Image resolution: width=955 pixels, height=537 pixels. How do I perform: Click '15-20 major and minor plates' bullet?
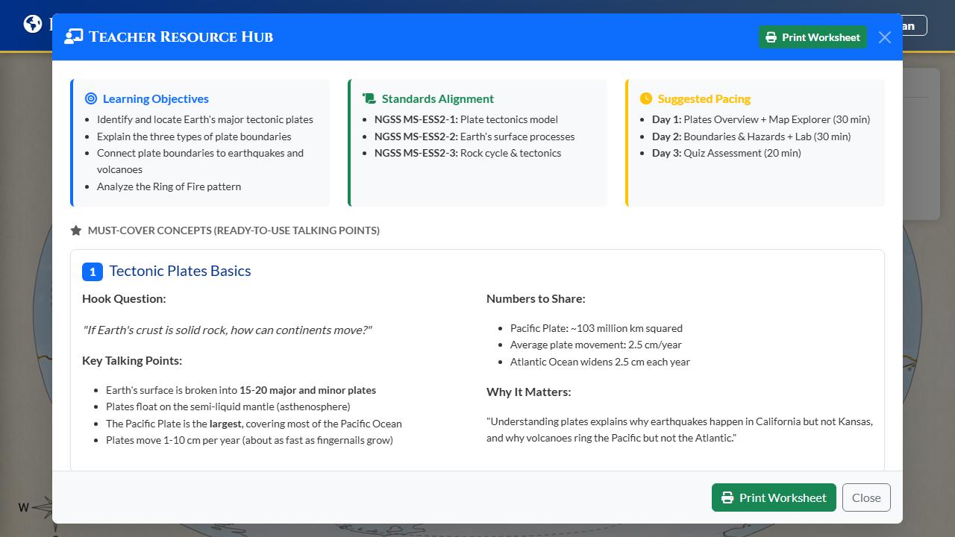(241, 390)
